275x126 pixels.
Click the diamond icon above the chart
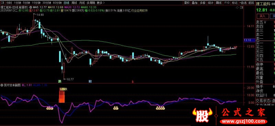point(237,8)
